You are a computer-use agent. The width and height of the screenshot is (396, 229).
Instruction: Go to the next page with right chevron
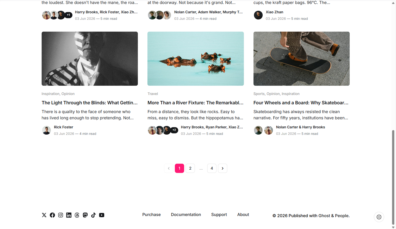click(x=223, y=168)
